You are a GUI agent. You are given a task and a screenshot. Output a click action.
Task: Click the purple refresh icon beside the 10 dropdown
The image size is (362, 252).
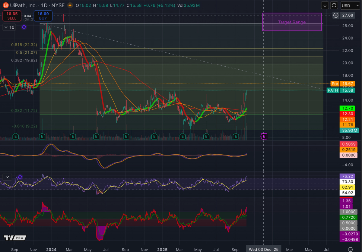[x=24, y=27]
